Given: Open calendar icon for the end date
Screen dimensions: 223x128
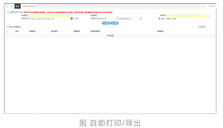Looking at the screenshot, I should [141, 19].
